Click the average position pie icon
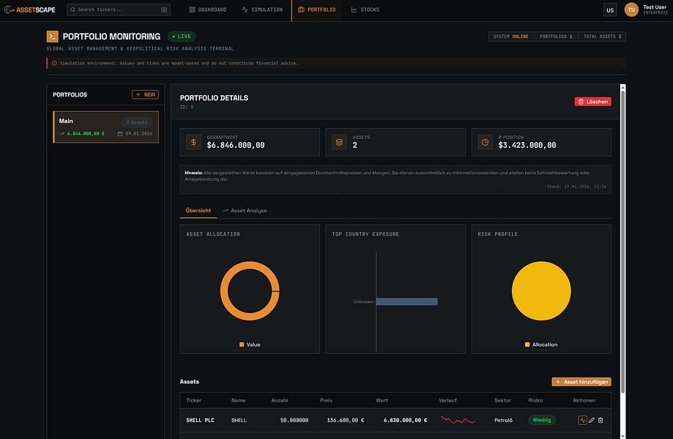The image size is (673, 439). click(485, 142)
